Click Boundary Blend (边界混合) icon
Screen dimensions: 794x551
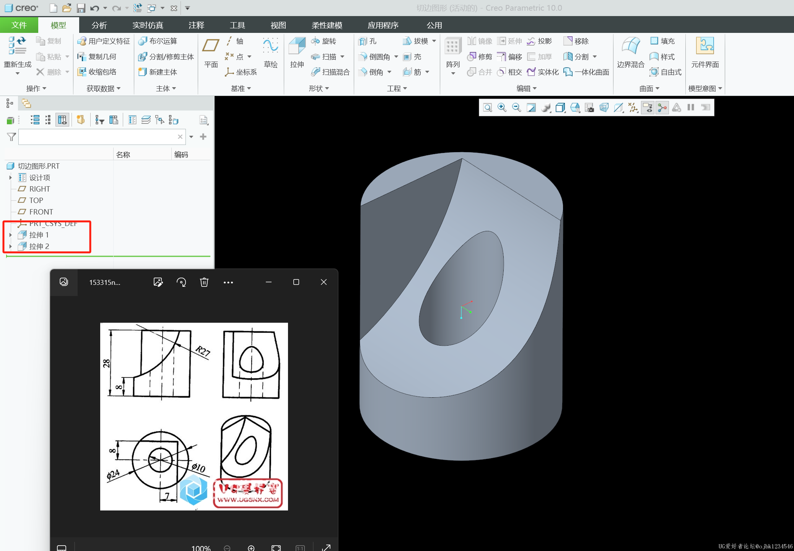(631, 46)
